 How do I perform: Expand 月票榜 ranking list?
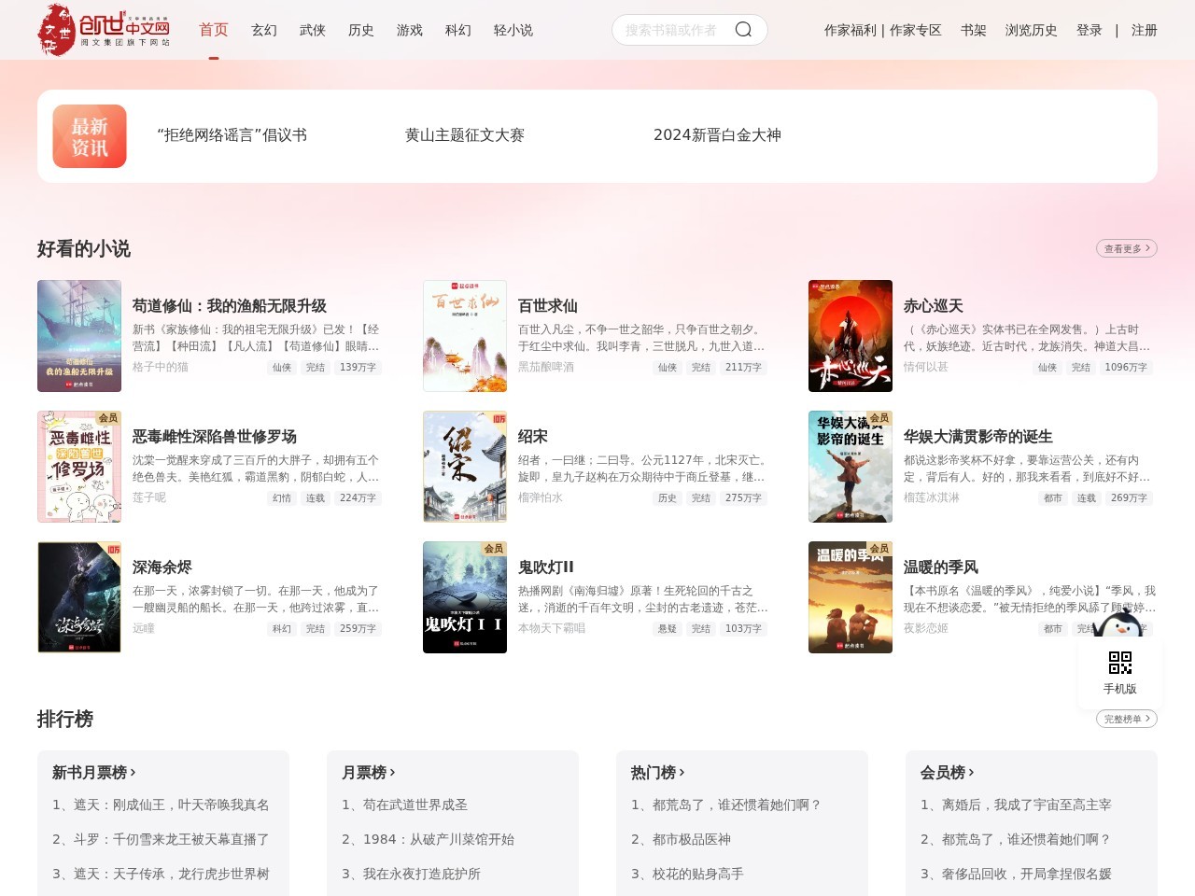click(368, 773)
